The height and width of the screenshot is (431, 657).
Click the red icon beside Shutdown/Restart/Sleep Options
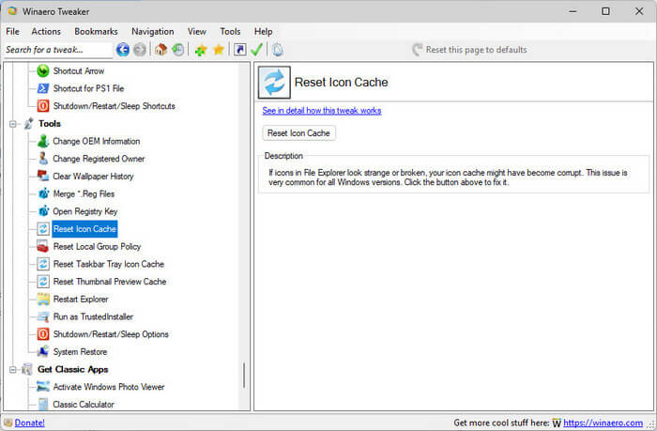click(x=43, y=334)
